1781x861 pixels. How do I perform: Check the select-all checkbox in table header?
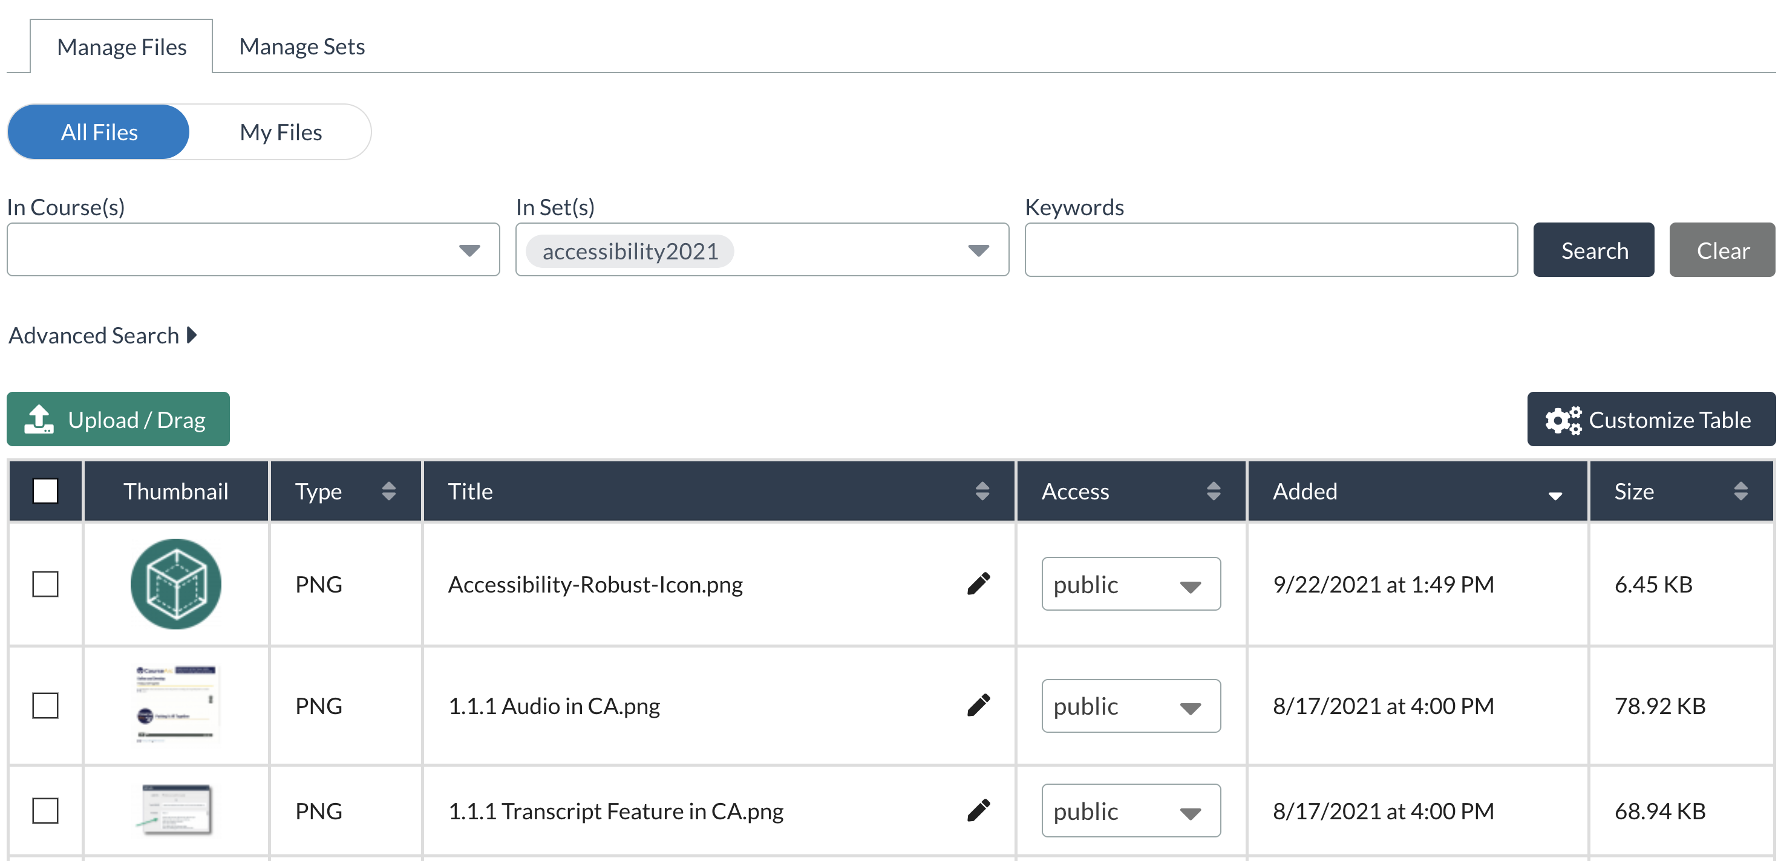click(45, 492)
